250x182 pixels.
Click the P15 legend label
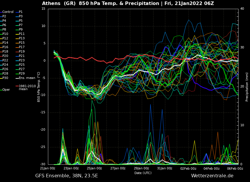(22, 43)
